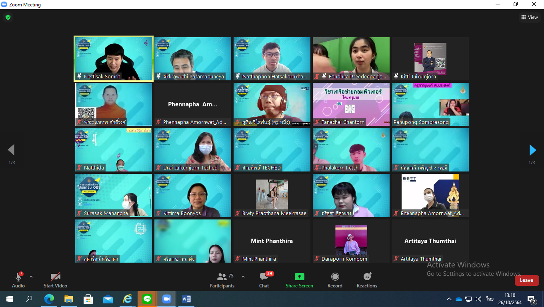Click the red Leave button

527,280
